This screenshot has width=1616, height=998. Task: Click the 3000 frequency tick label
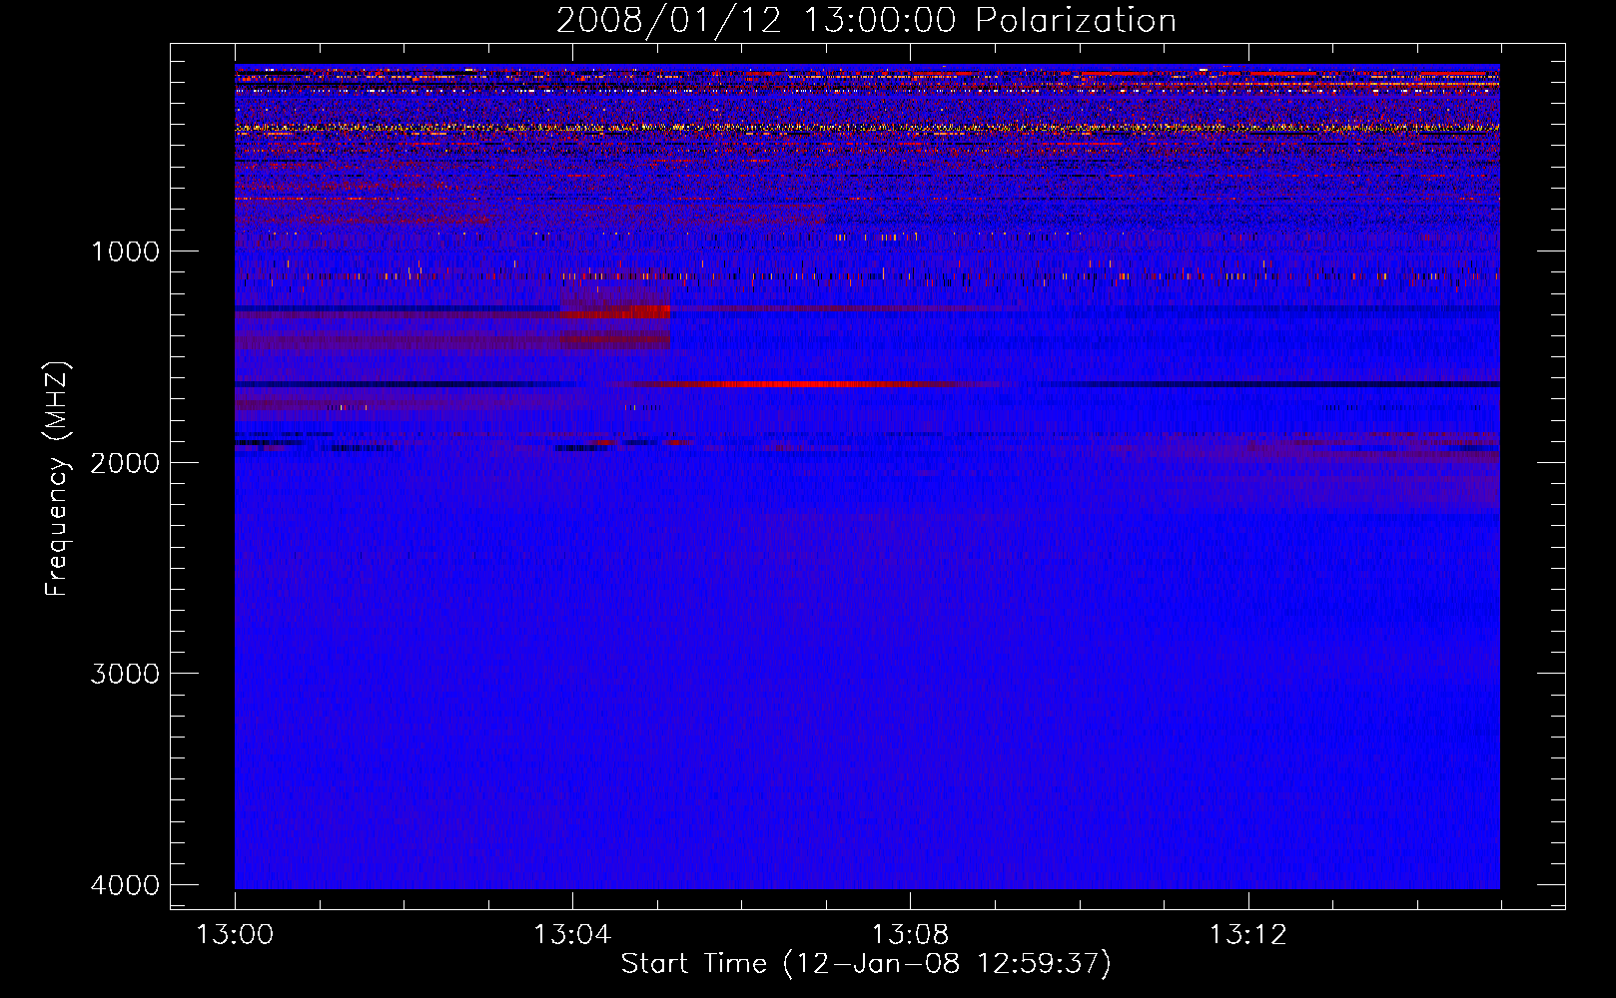click(x=125, y=674)
